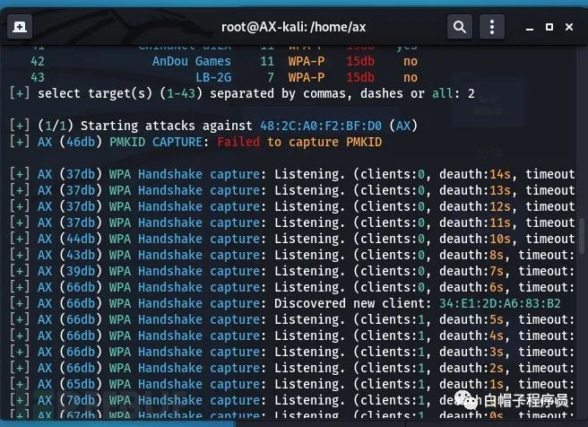The image size is (588, 427).
Task: Click the red "Failed" PMKID text
Action: tap(238, 141)
